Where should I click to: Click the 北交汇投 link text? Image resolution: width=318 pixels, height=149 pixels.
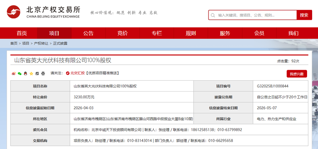click(77, 73)
